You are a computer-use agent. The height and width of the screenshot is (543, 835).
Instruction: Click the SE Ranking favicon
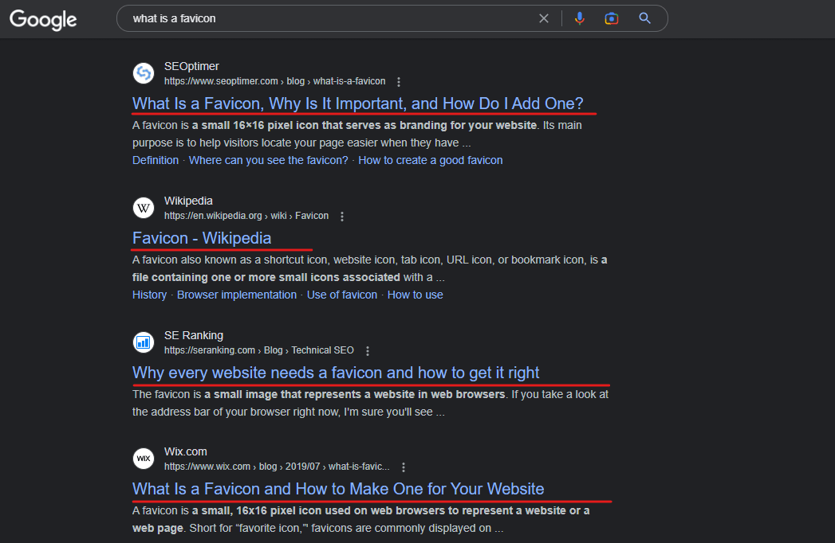[x=144, y=342]
